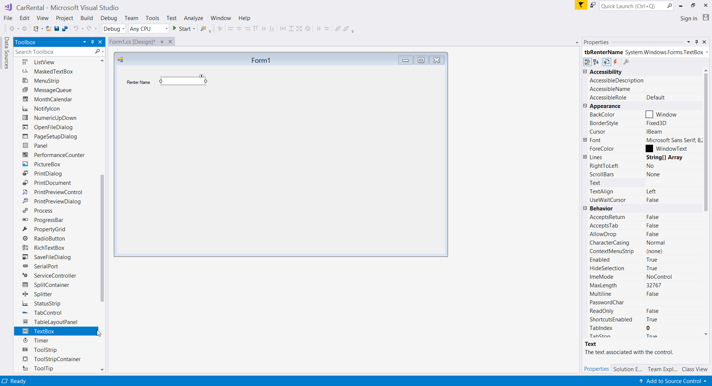This screenshot has width=712, height=386.
Task: Unpin the Properties window
Action: coord(697,42)
